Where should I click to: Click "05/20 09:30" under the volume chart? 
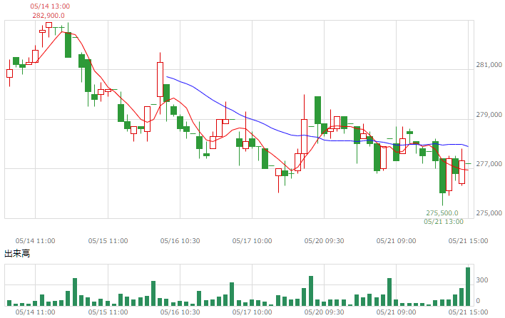coord(324,312)
